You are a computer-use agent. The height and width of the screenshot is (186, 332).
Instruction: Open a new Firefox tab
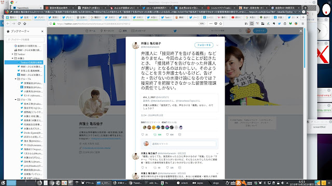coord(303,17)
